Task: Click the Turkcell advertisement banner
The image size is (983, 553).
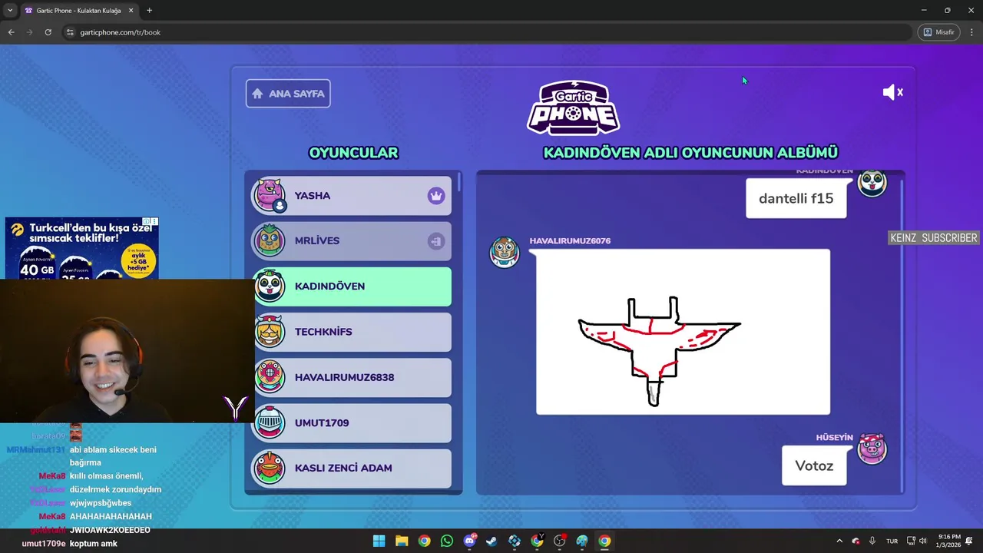Action: (81, 247)
